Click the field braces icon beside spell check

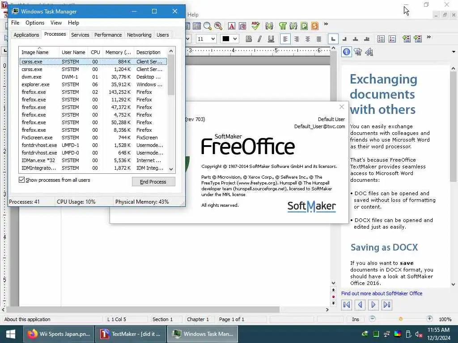269,26
